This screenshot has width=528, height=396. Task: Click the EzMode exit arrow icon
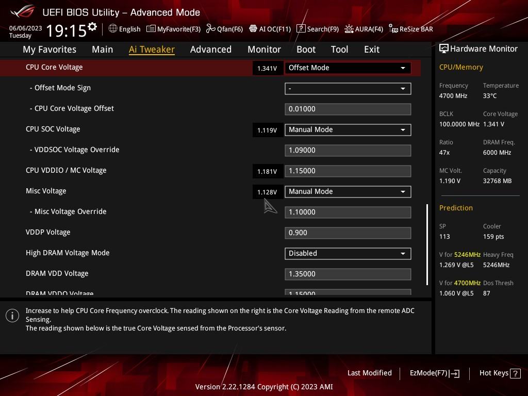(454, 373)
